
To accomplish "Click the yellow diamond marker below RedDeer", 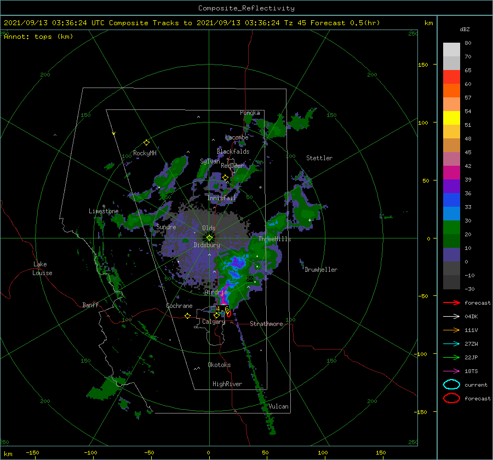I will click(x=226, y=178).
